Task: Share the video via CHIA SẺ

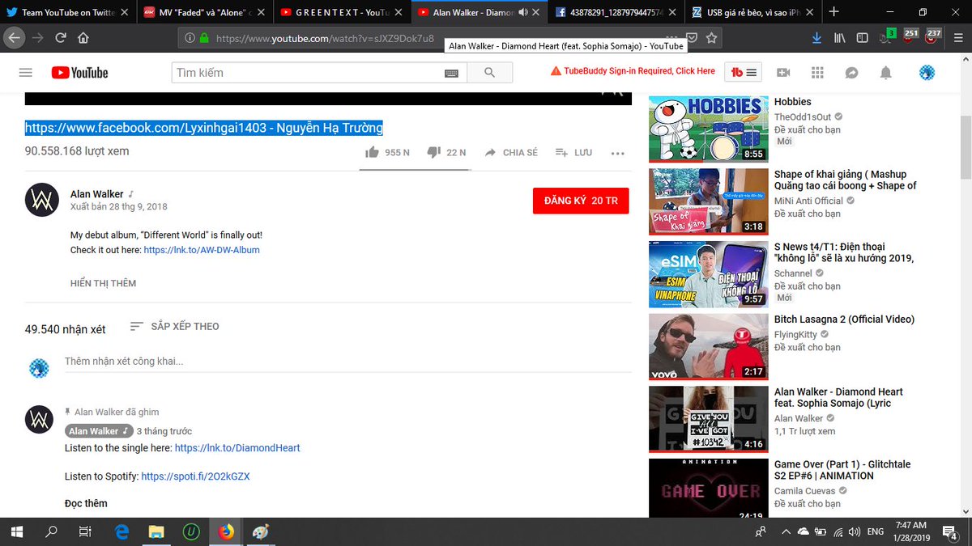Action: tap(511, 152)
